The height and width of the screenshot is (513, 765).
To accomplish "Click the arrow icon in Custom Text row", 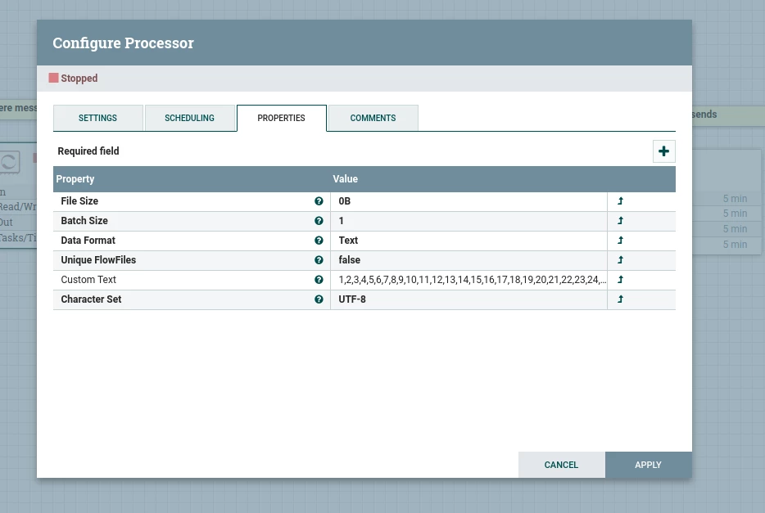I will click(x=620, y=280).
